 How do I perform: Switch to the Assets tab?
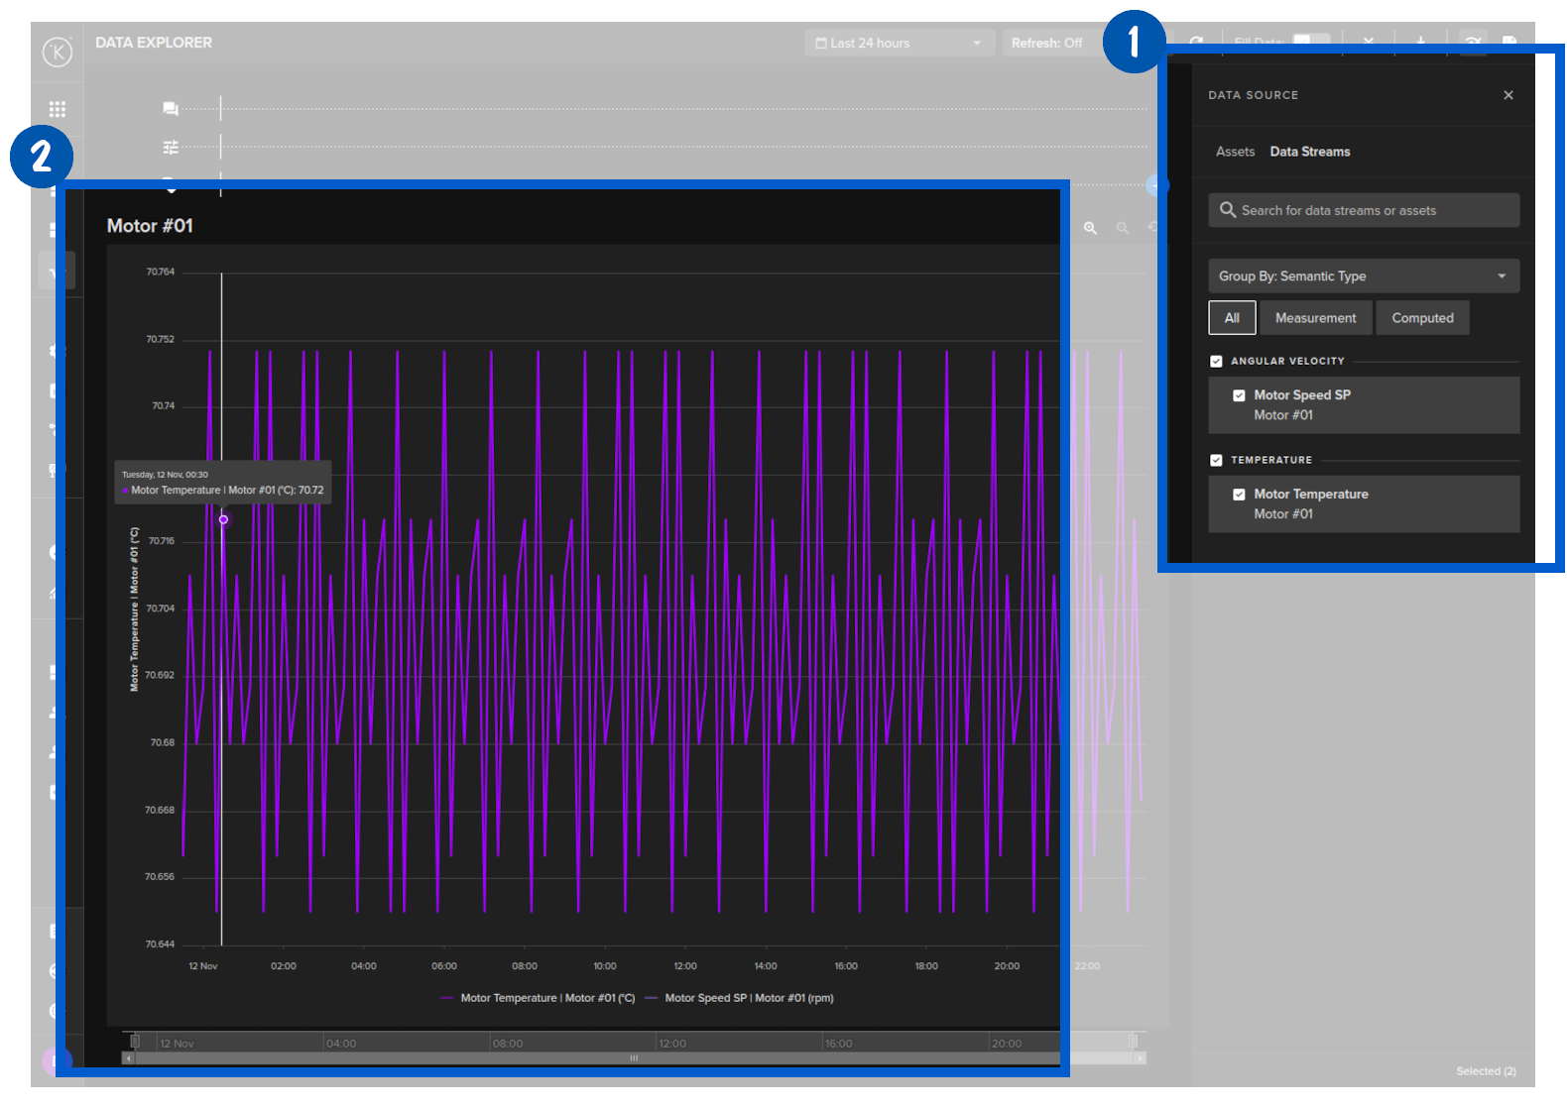coord(1235,152)
